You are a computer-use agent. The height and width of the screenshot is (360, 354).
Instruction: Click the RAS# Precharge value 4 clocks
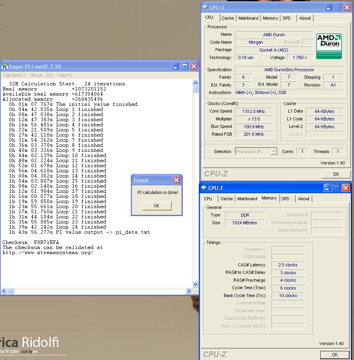(x=288, y=281)
